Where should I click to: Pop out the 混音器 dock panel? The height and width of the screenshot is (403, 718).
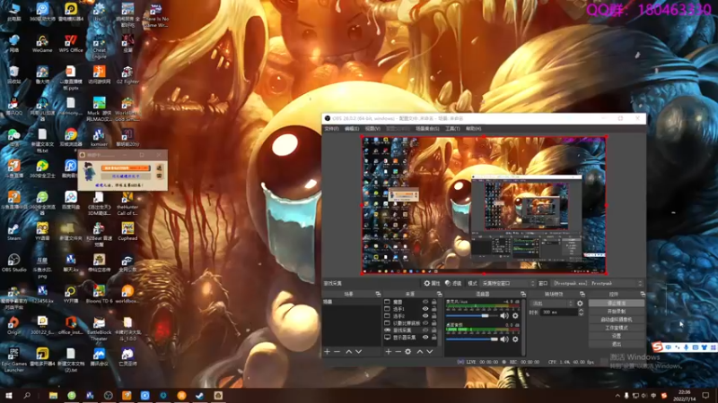(523, 294)
